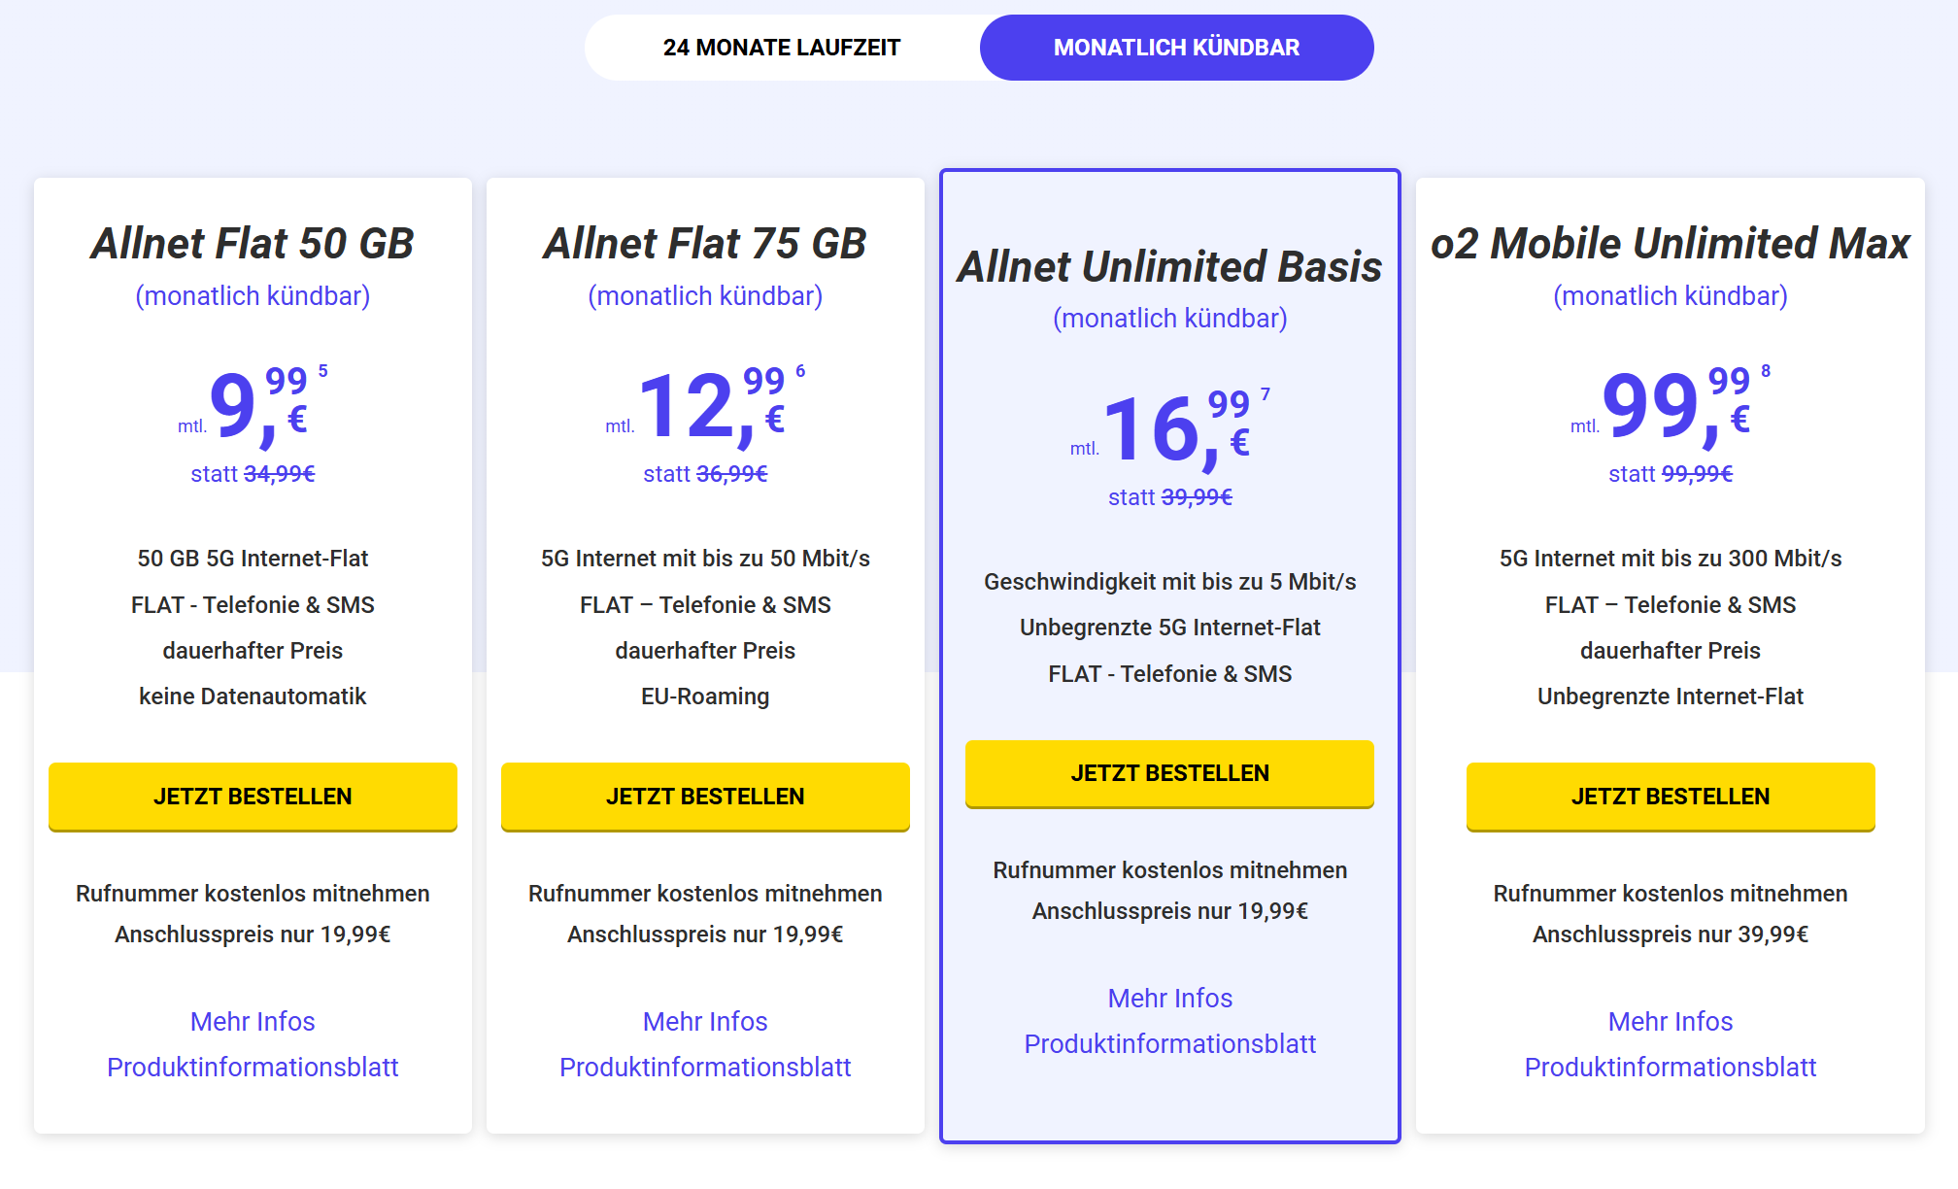Click footnote 7 next to 16,99 € price
The width and height of the screenshot is (1958, 1189).
click(1266, 394)
